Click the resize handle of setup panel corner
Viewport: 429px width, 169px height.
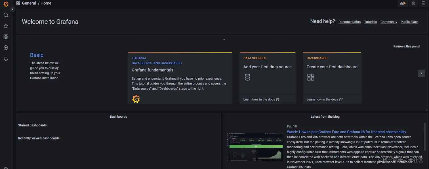(426, 110)
